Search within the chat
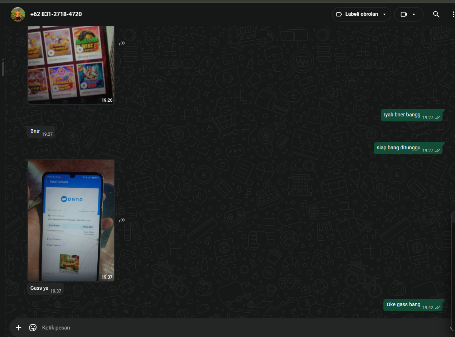 (x=436, y=14)
